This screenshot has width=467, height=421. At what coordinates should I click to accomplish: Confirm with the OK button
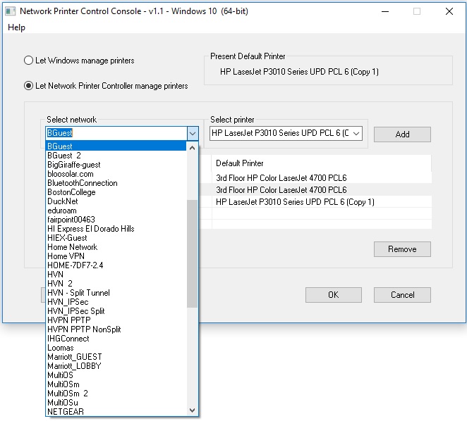tap(334, 295)
